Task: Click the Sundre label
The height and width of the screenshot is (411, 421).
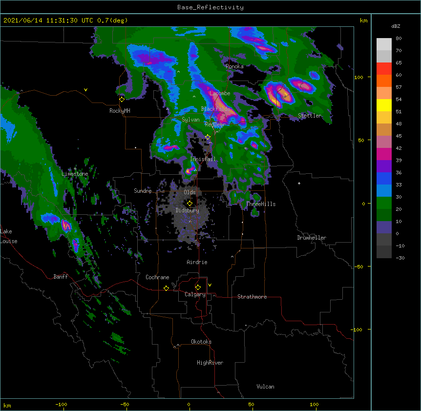Action: click(x=143, y=191)
